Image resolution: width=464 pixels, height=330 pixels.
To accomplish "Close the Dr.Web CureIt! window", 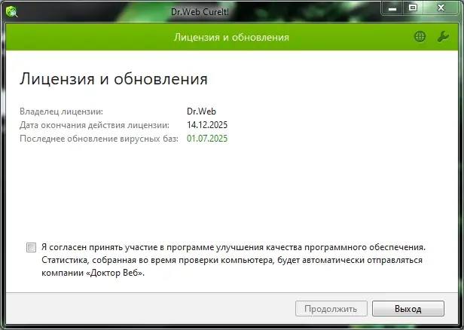I will coord(441,8).
